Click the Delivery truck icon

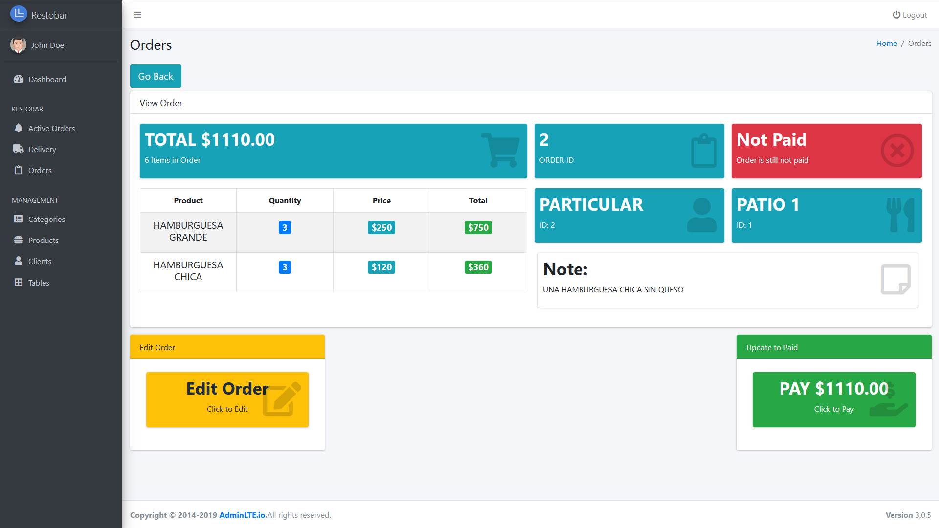(x=19, y=149)
